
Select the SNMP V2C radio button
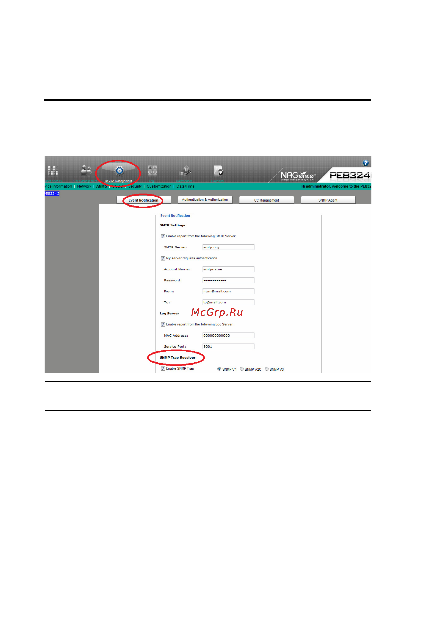tap(242, 369)
